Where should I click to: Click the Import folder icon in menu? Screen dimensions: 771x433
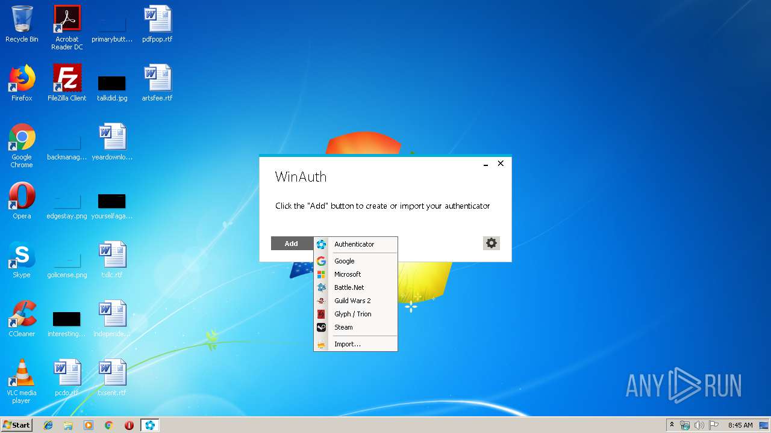[321, 344]
